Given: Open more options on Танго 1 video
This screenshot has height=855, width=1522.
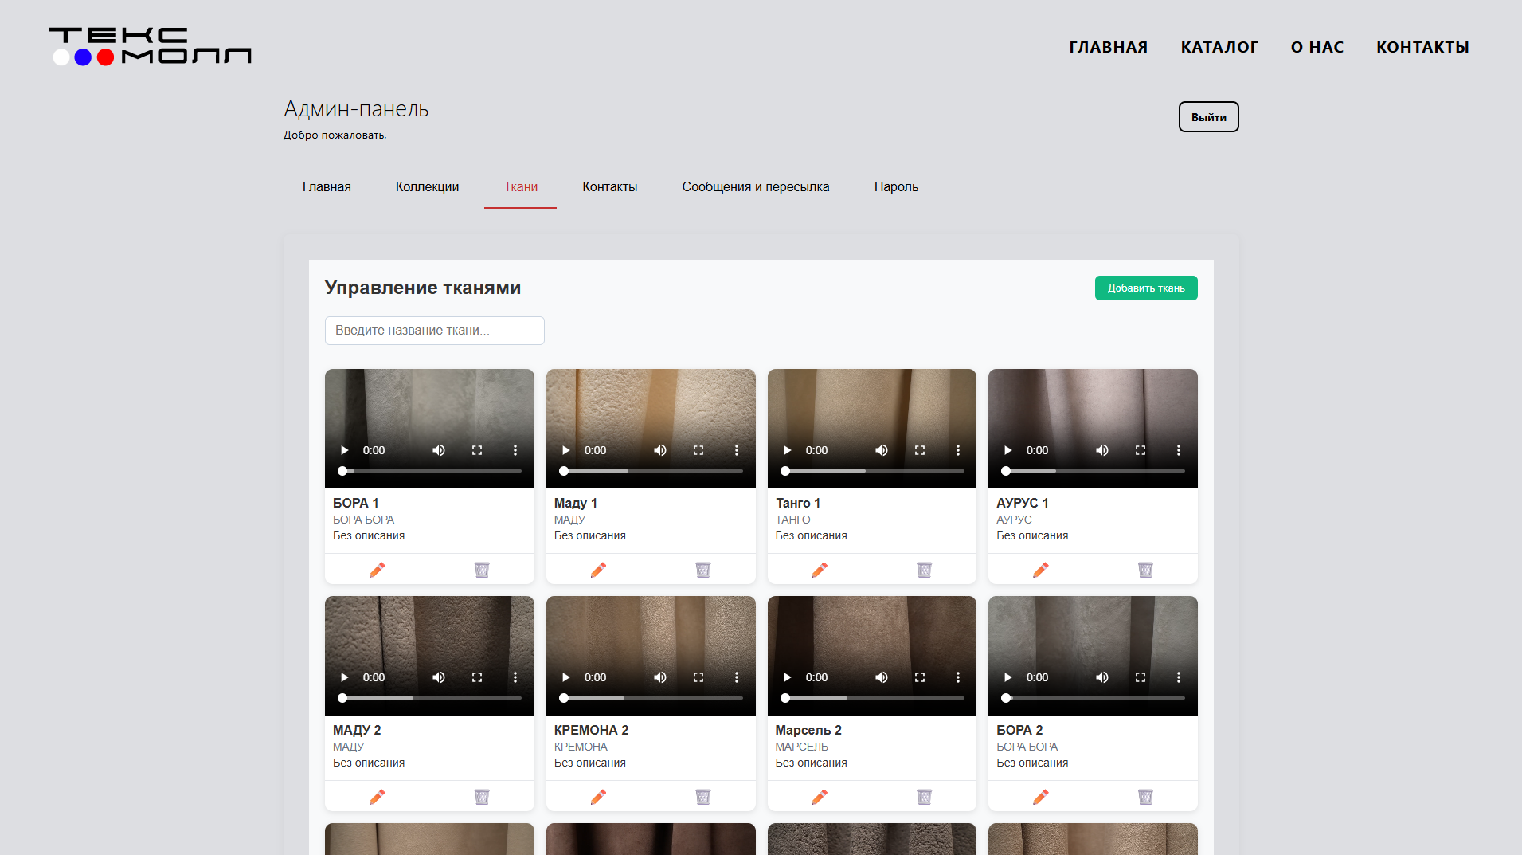Looking at the screenshot, I should coord(958,450).
